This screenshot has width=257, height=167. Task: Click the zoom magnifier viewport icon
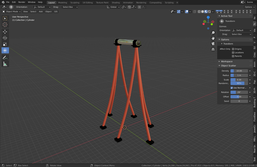pos(213,33)
